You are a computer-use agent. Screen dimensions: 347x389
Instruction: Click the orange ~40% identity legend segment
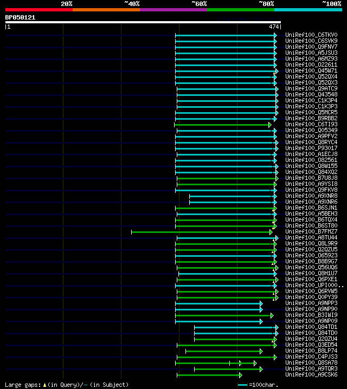[106, 10]
